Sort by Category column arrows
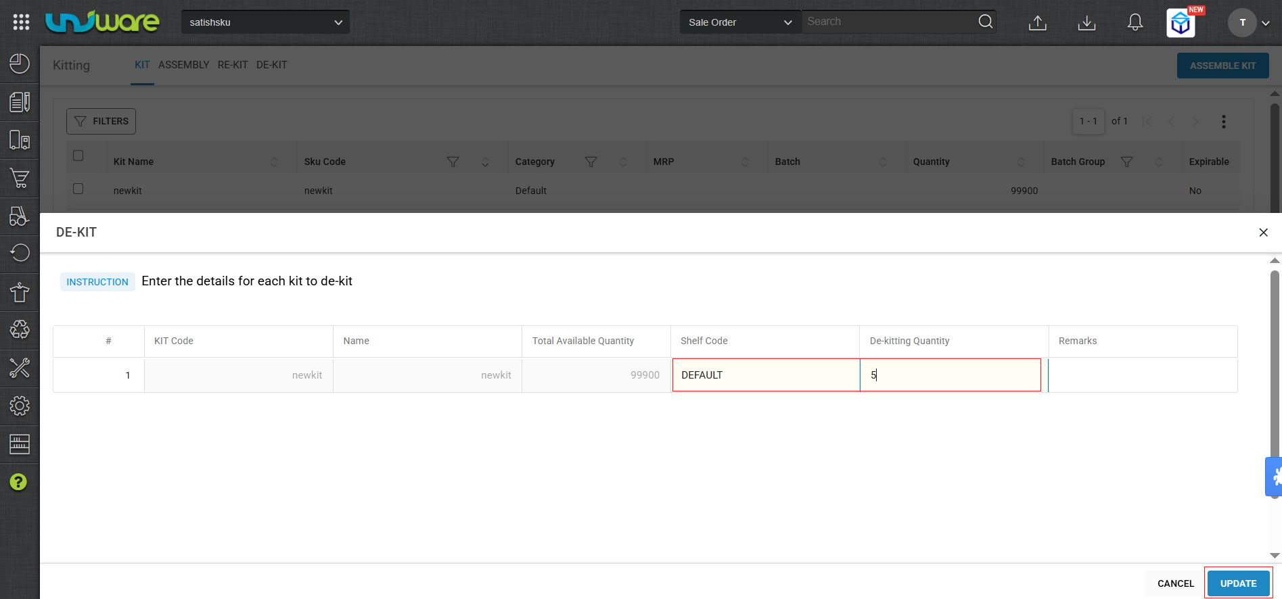The height and width of the screenshot is (599, 1282). [x=623, y=162]
